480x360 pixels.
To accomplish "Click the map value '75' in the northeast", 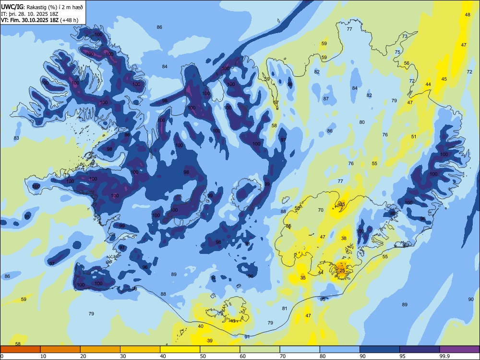I will click(x=397, y=52).
